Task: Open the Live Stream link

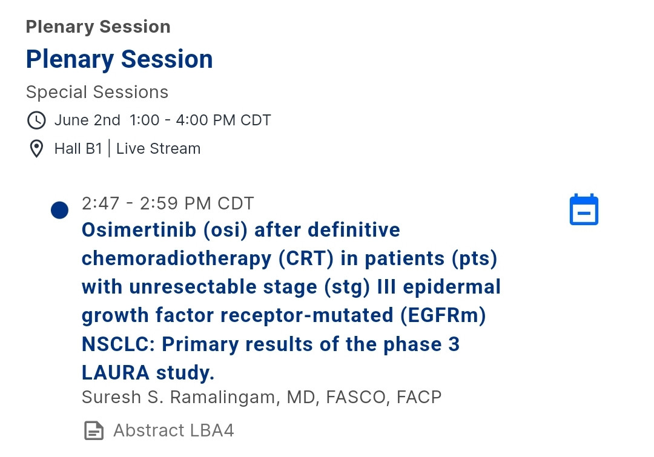Action: (x=158, y=149)
